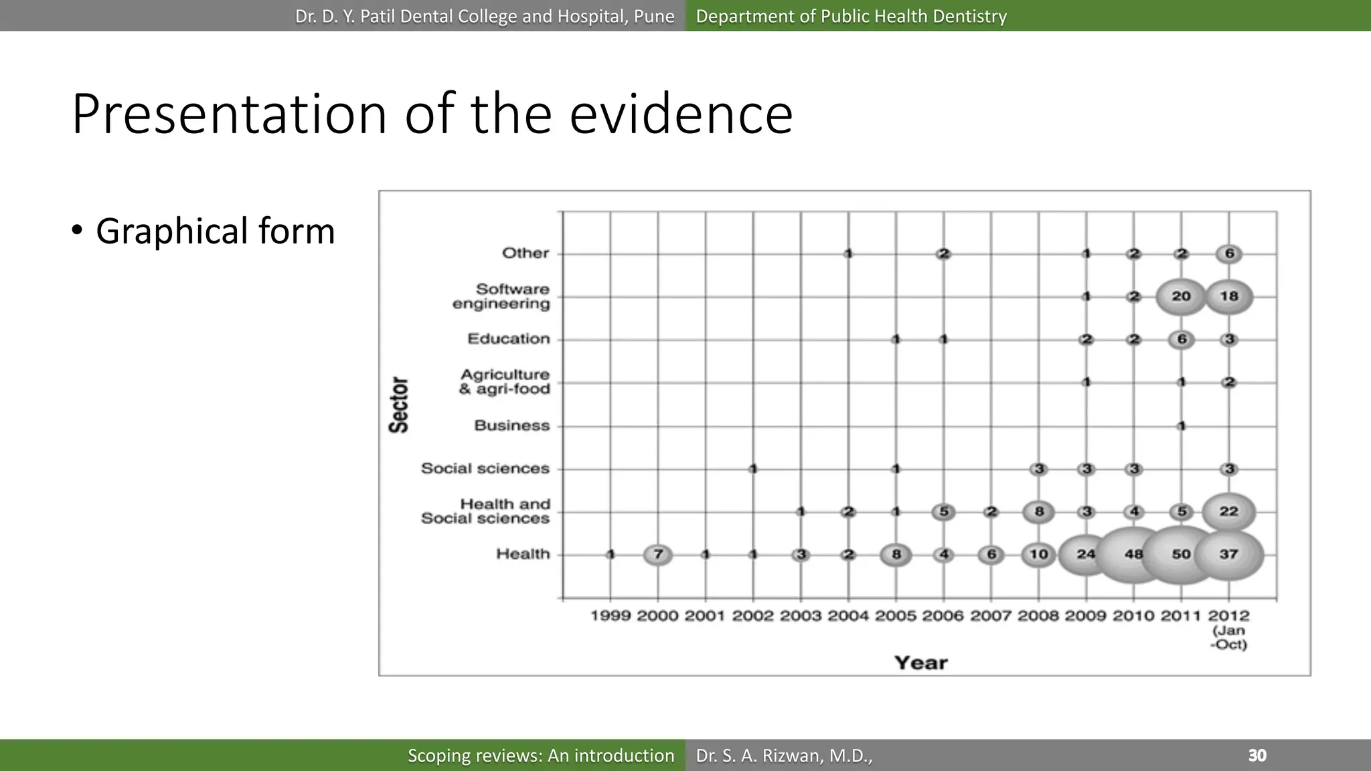Click the 2012 (Jan-Oct) axis label

[1228, 629]
